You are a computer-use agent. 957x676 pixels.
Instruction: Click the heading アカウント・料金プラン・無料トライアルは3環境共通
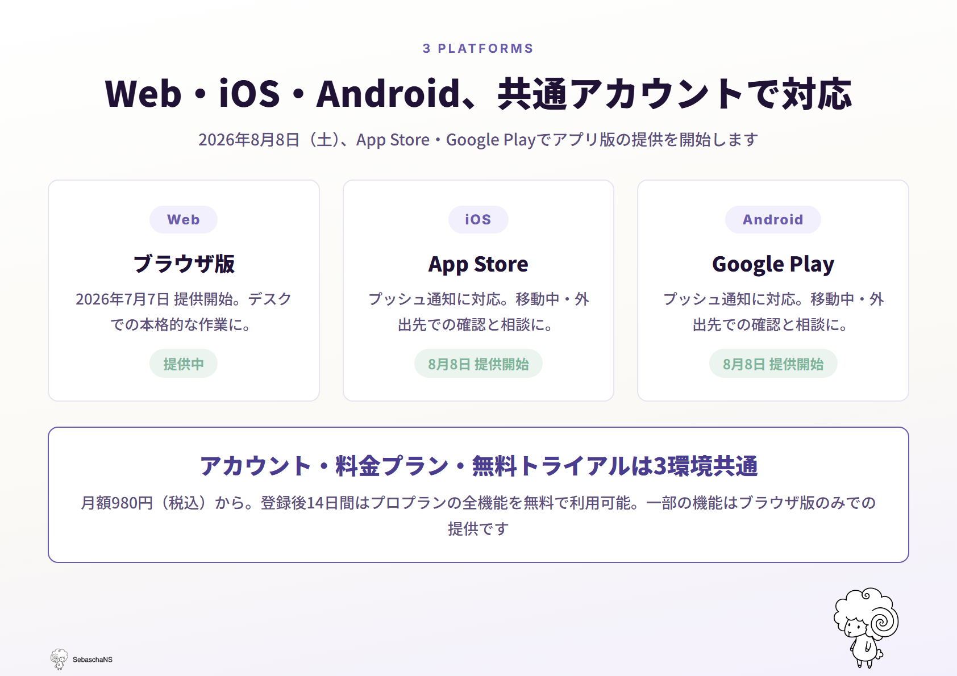(x=478, y=466)
